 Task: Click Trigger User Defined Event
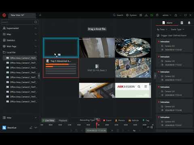coord(172,35)
